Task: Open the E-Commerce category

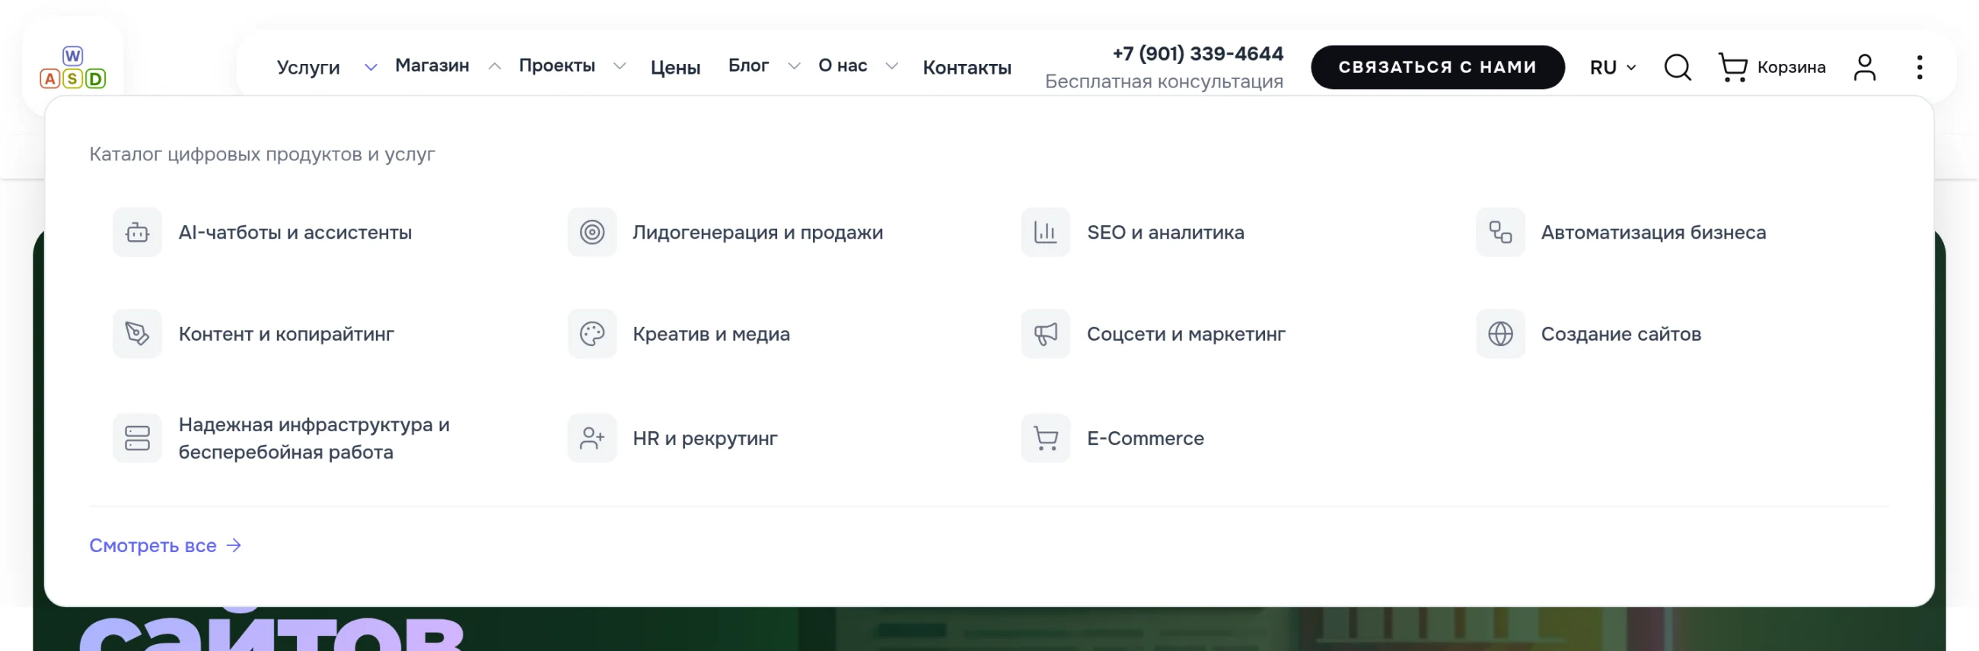Action: click(1145, 438)
